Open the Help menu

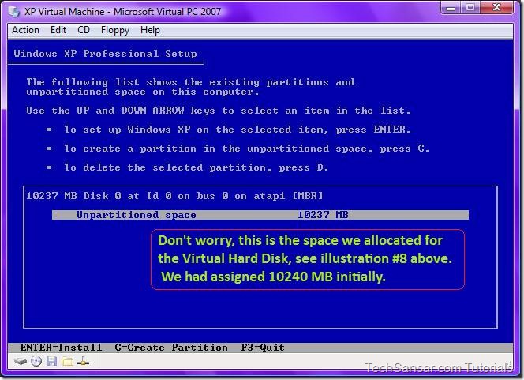[150, 31]
